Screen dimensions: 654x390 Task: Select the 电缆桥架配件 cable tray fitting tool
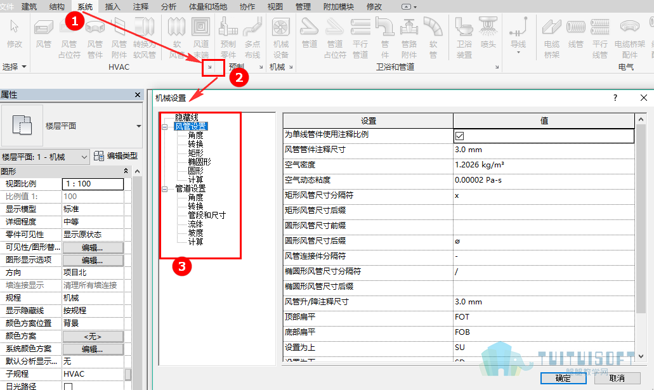pos(629,39)
